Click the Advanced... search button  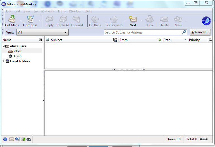[200, 32]
